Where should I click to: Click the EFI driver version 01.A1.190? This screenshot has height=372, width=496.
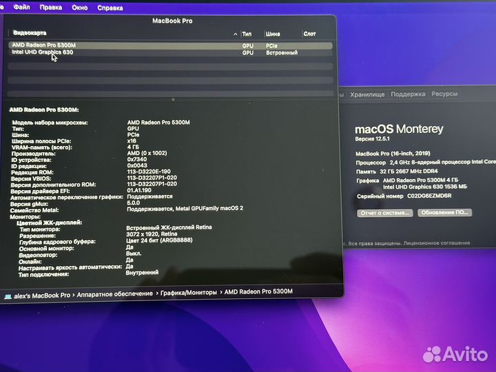[139, 190]
